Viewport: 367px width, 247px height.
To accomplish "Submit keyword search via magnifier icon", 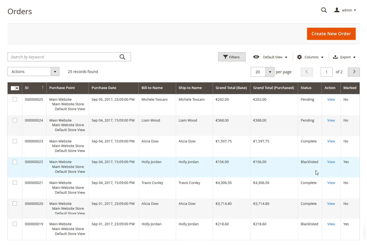I will (122, 57).
